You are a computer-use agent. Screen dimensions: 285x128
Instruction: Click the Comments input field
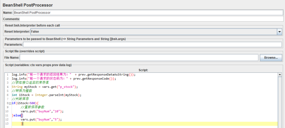tap(151, 19)
